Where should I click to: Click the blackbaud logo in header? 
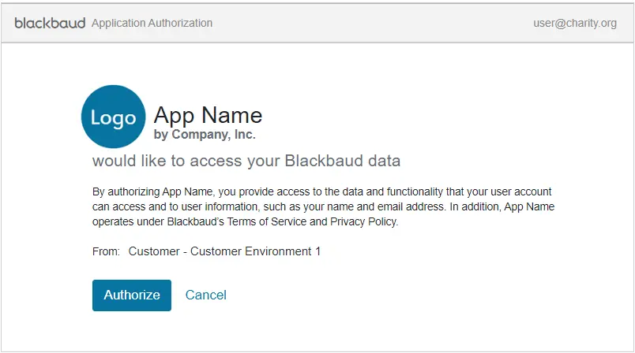[x=50, y=23]
